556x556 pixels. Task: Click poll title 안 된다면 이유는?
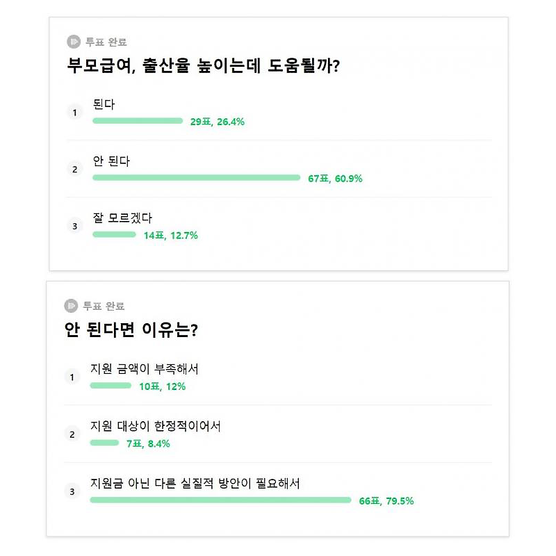coord(131,329)
